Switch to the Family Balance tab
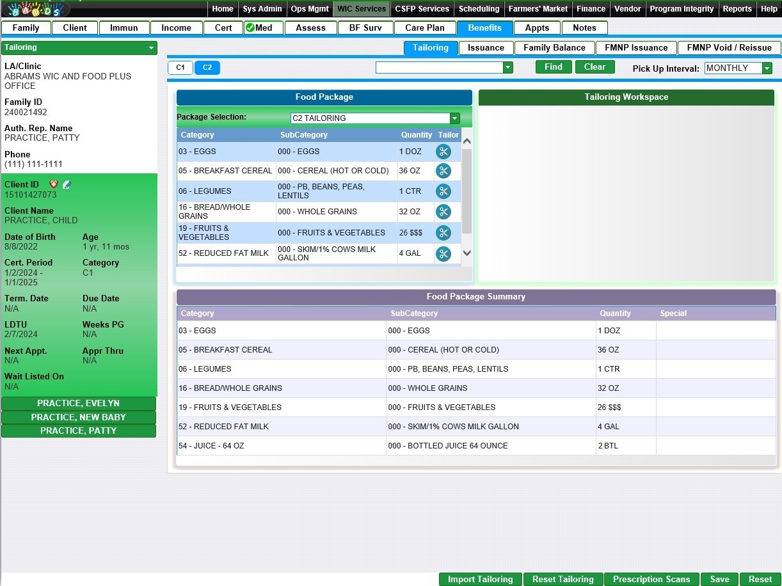This screenshot has height=586, width=782. point(554,48)
